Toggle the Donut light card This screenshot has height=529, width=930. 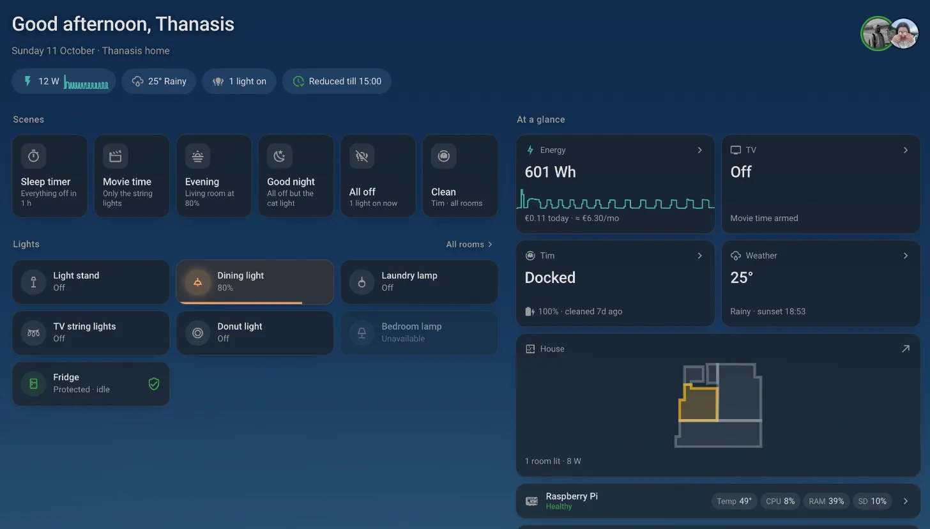click(255, 333)
